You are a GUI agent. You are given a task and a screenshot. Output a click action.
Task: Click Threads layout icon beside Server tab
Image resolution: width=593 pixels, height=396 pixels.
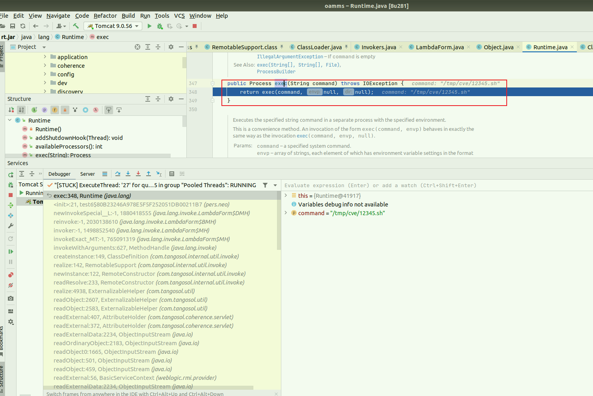click(x=105, y=174)
